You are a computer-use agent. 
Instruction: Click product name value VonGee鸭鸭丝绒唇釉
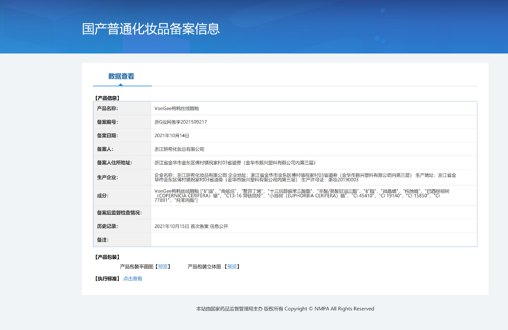[176, 108]
